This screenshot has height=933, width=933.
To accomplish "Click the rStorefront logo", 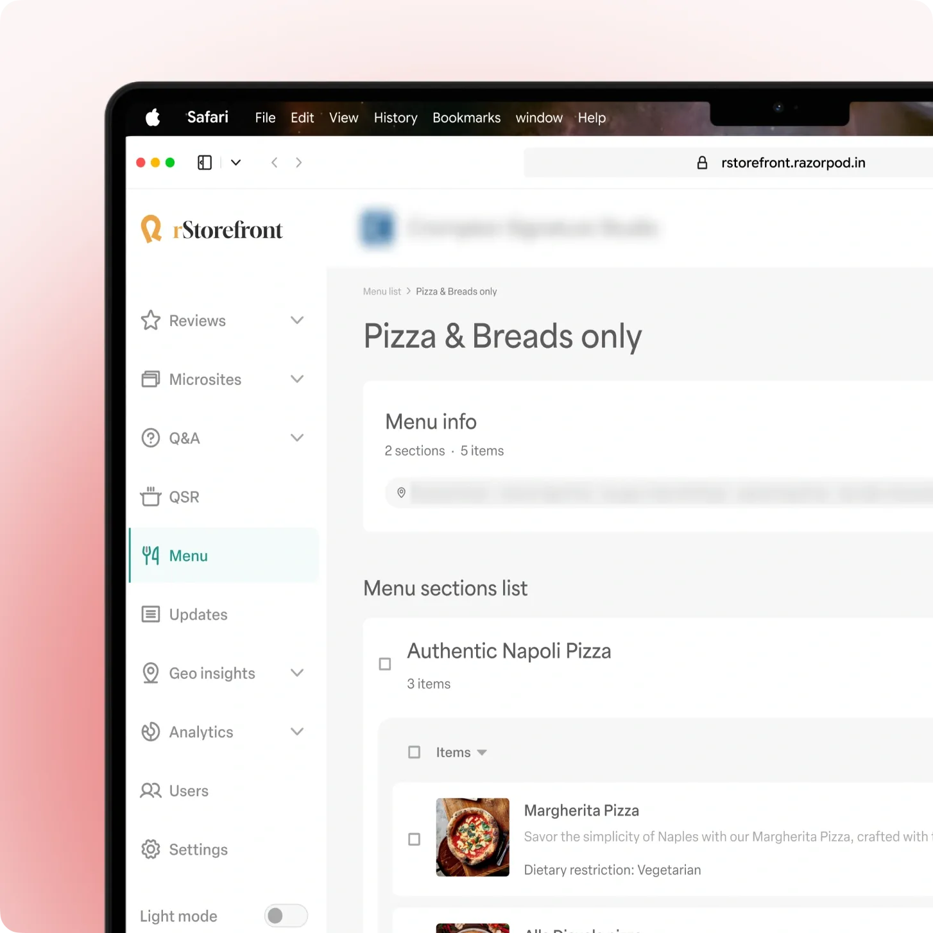I will pyautogui.click(x=212, y=229).
